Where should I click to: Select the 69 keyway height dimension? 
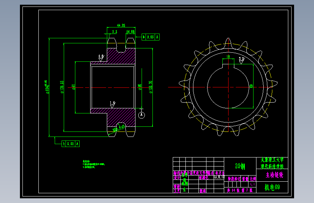[x=251, y=86]
